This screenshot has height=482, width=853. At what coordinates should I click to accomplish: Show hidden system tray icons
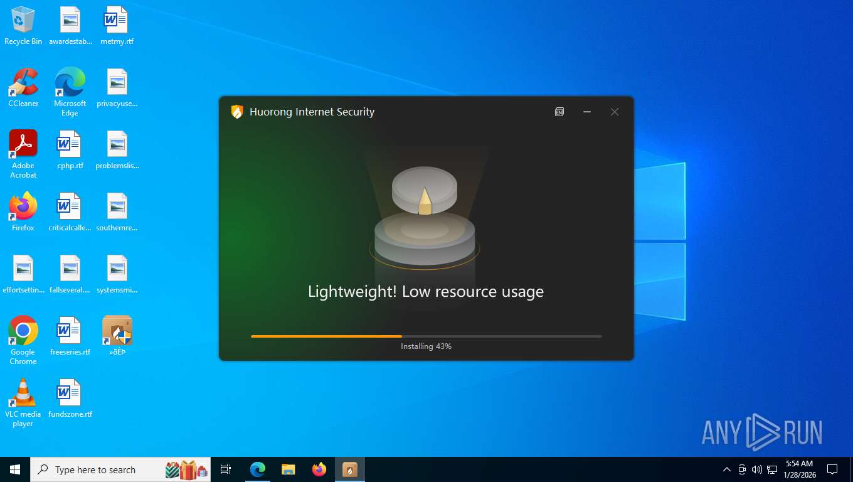click(727, 469)
